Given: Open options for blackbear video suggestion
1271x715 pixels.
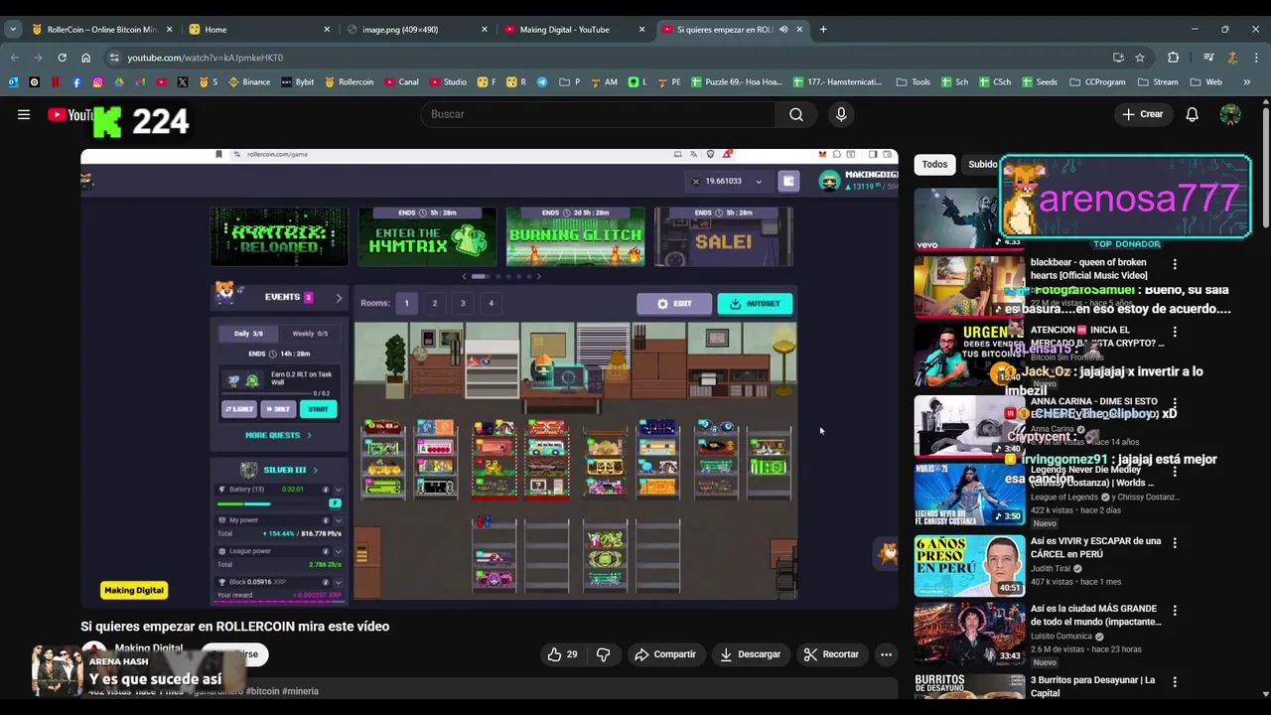Looking at the screenshot, I should (1175, 264).
